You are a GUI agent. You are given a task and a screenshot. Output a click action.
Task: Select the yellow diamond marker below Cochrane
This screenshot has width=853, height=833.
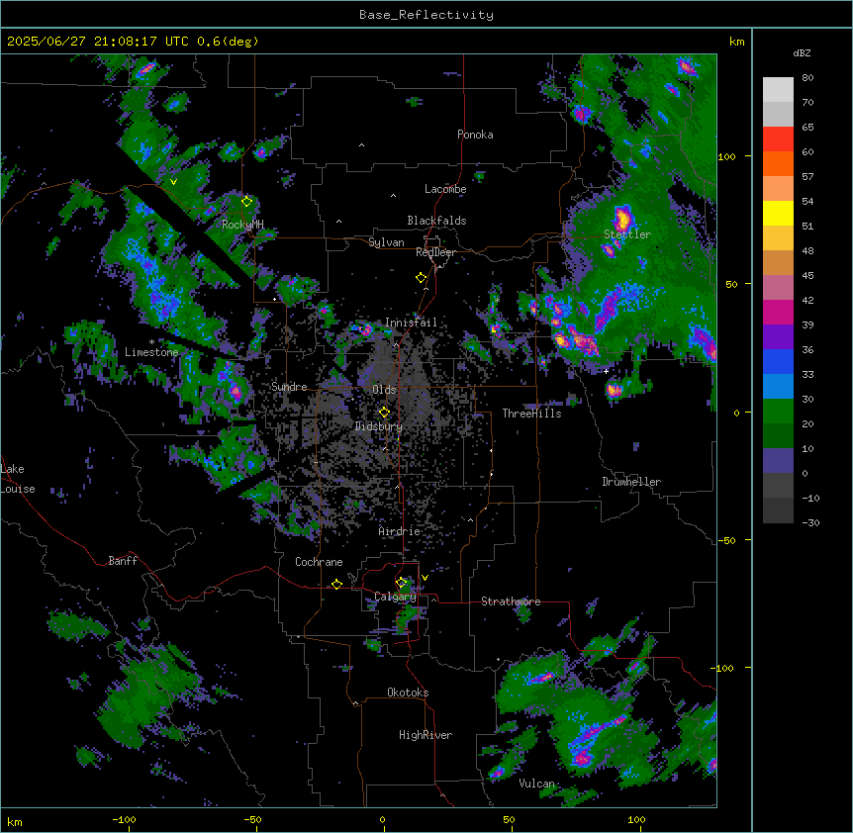click(x=336, y=584)
